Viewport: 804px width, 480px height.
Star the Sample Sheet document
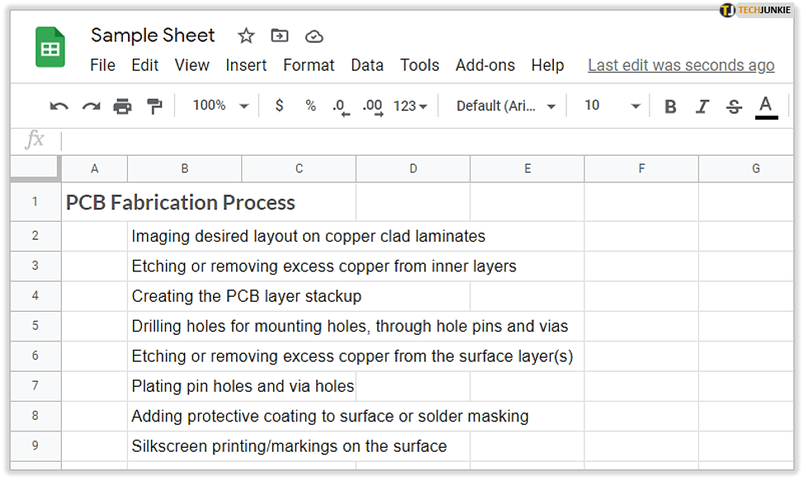pyautogui.click(x=246, y=36)
